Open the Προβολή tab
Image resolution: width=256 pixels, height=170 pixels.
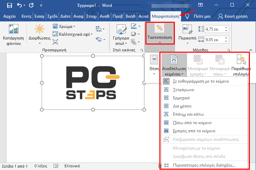[117, 16]
